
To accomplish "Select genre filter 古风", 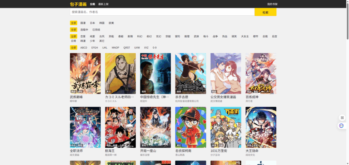I will tap(102, 36).
